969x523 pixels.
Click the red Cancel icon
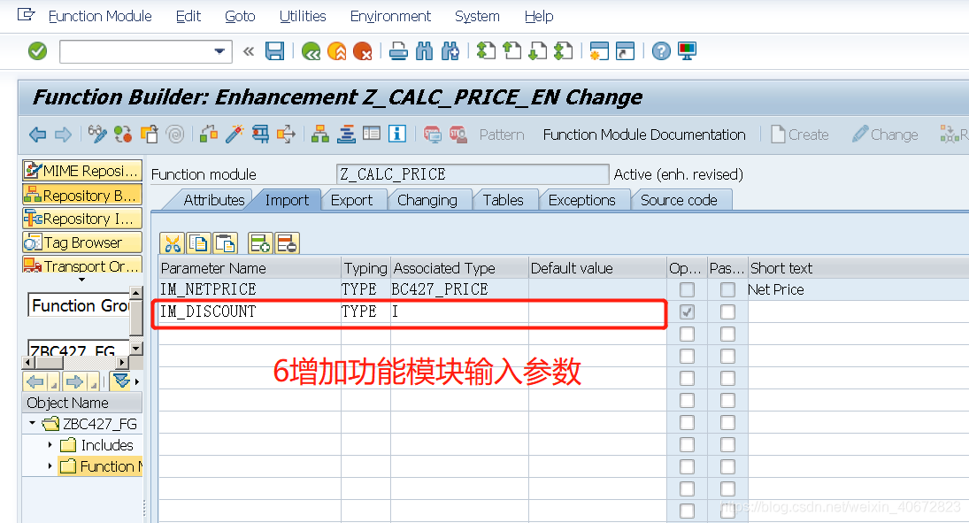coord(363,51)
